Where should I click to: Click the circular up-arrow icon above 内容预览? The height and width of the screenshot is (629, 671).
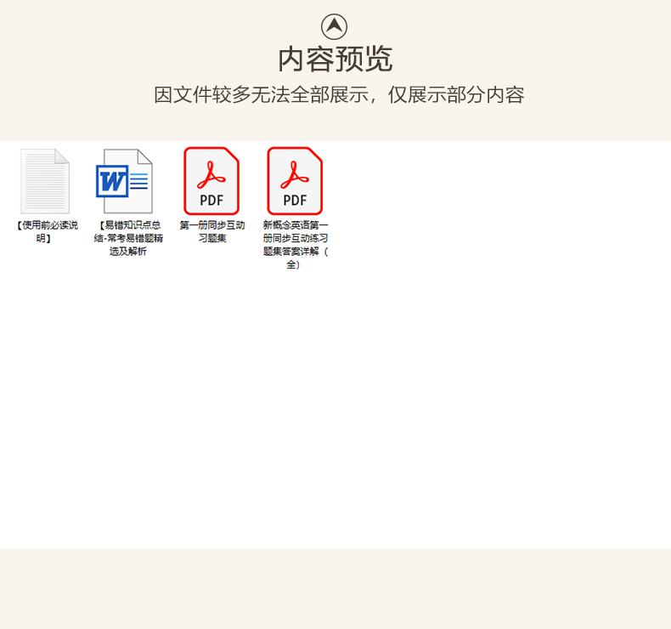coord(334,26)
